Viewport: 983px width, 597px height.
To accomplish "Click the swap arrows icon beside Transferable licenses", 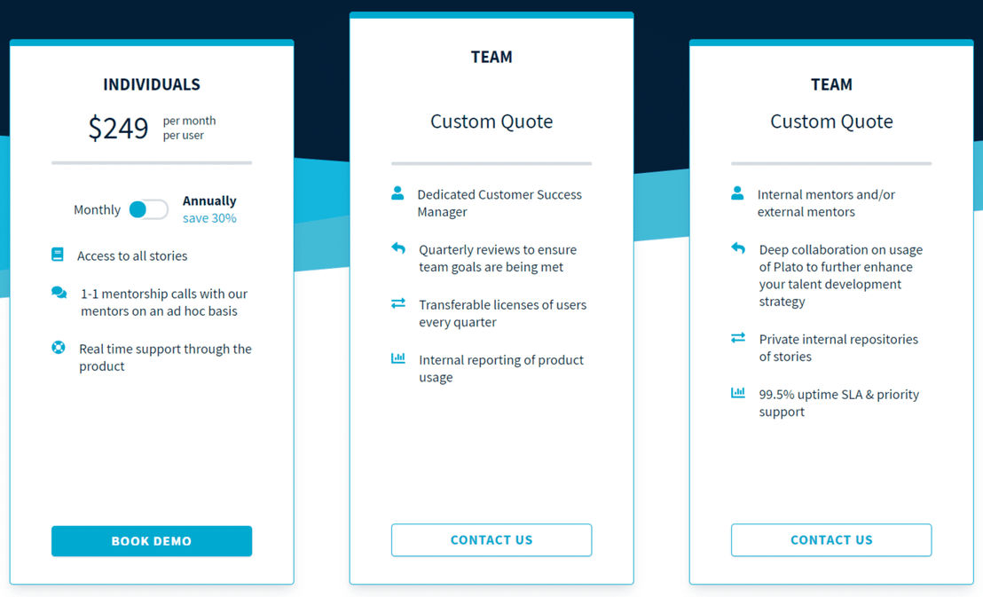I will (x=398, y=303).
